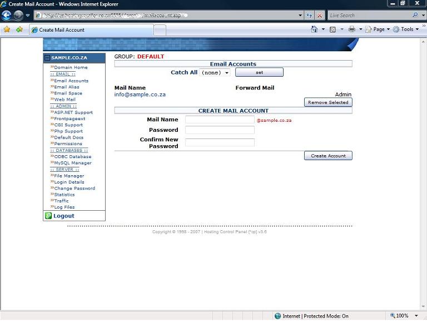Viewport: 427px width, 322px height.
Task: Click the Live Search magnifier icon
Action: pos(415,16)
